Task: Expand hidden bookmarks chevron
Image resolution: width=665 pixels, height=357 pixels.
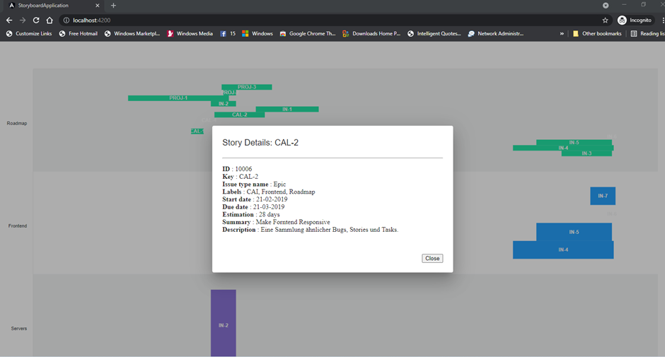Action: point(562,33)
